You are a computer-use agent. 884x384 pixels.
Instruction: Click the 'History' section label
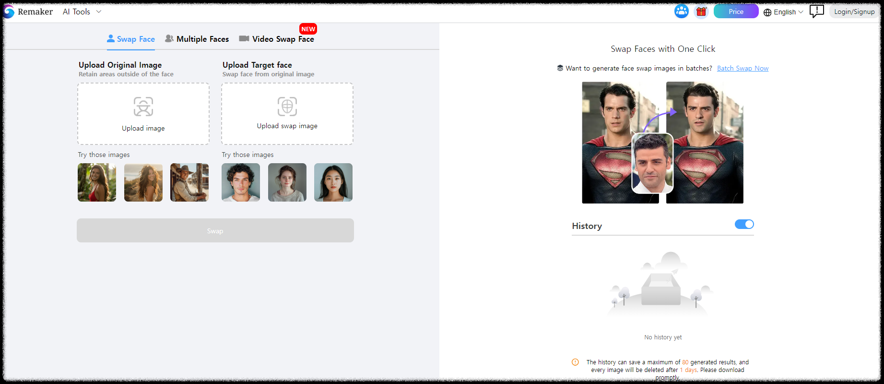click(x=587, y=226)
